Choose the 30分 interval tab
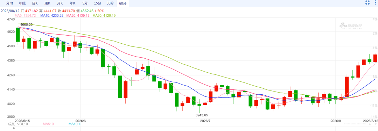The height and width of the screenshot is (131, 378). click(110, 3)
